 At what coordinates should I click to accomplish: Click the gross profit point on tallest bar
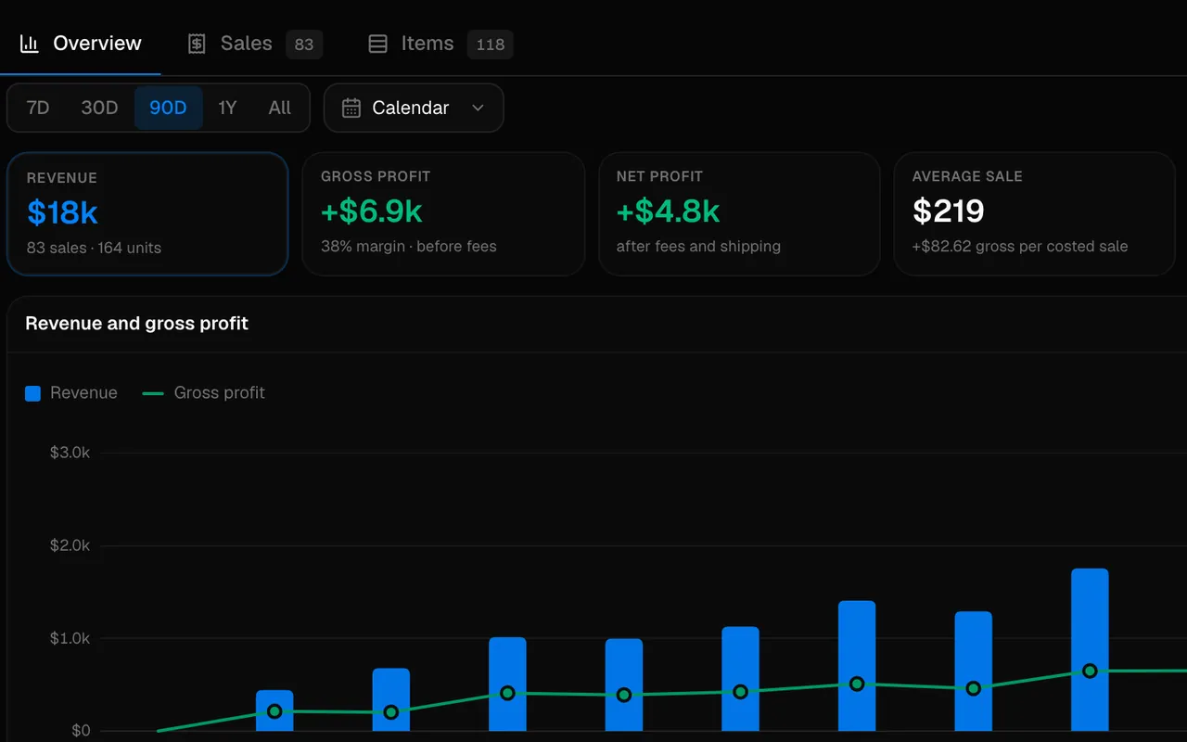[1090, 671]
